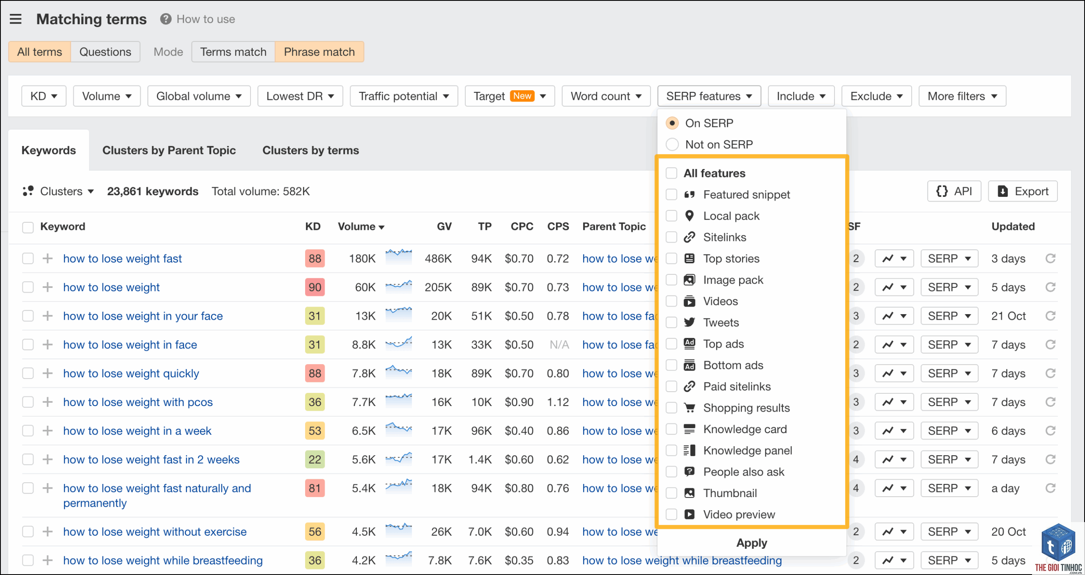Click trend sparkline for 'how to lose weight fast'
This screenshot has height=575, width=1085.
click(398, 257)
